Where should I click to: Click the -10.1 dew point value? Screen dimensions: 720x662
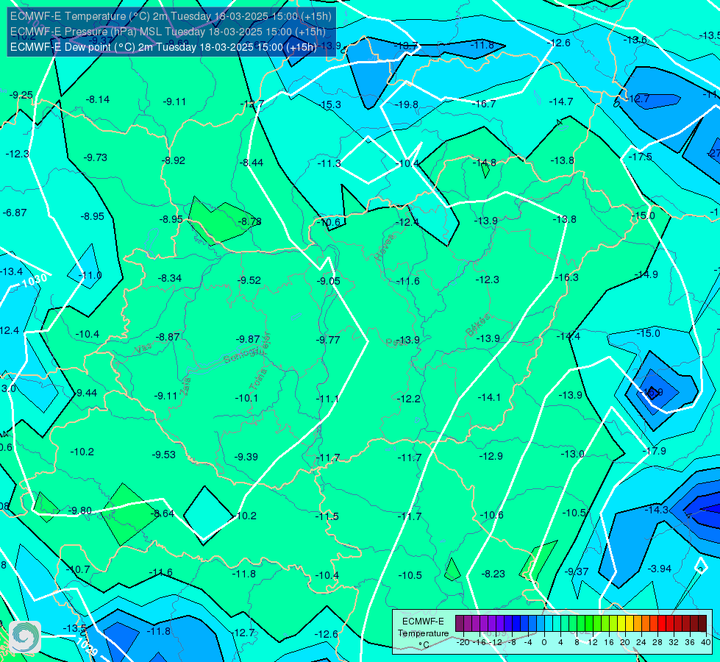pyautogui.click(x=246, y=398)
